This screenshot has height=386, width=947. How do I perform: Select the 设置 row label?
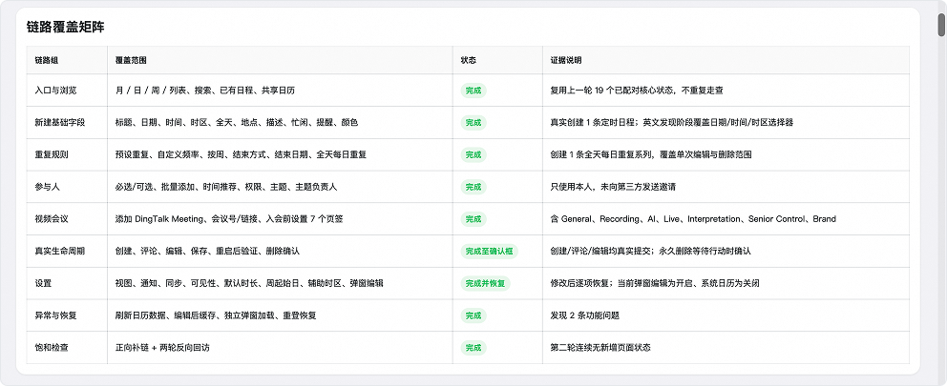pyautogui.click(x=43, y=283)
